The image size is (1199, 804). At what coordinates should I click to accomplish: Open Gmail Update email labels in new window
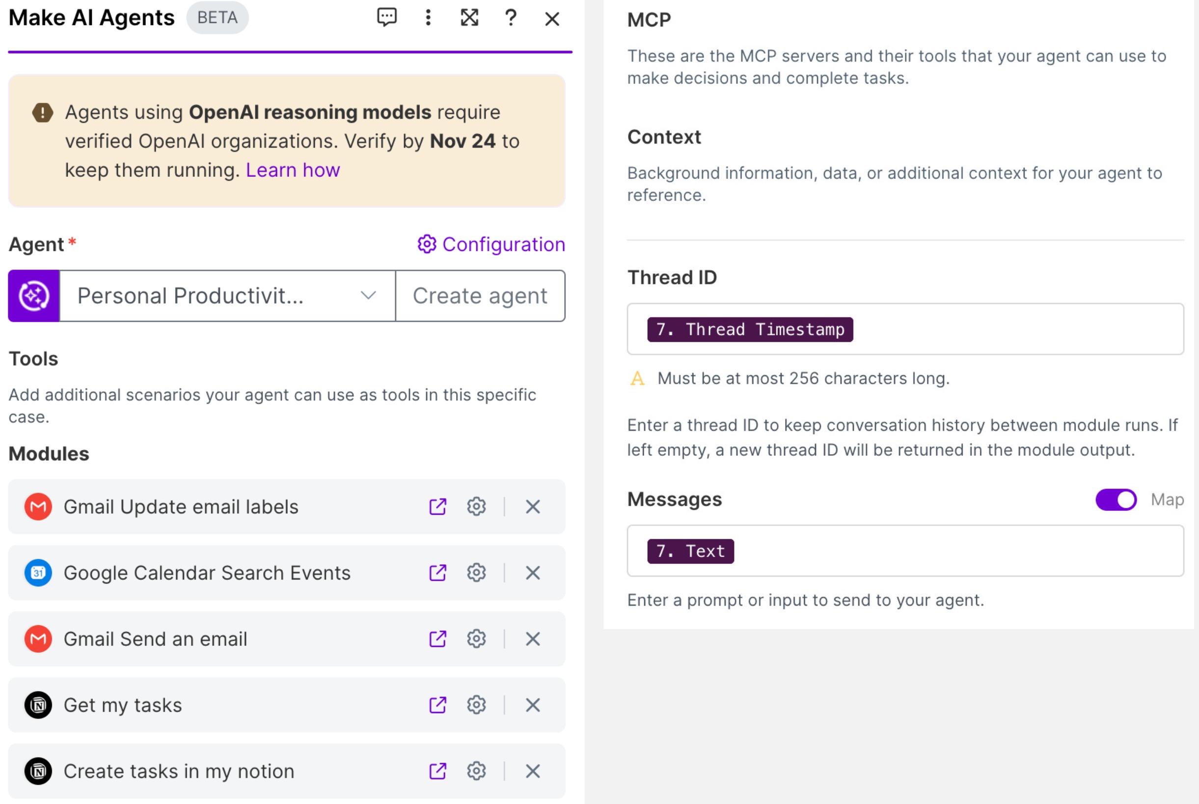438,506
